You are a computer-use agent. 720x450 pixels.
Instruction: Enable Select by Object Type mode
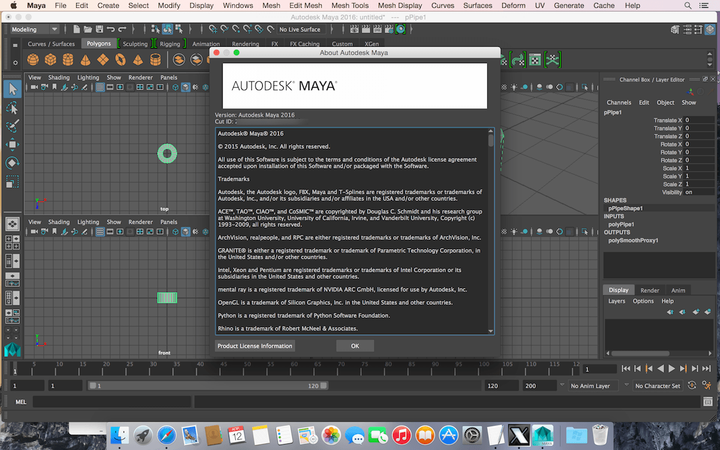(167, 29)
